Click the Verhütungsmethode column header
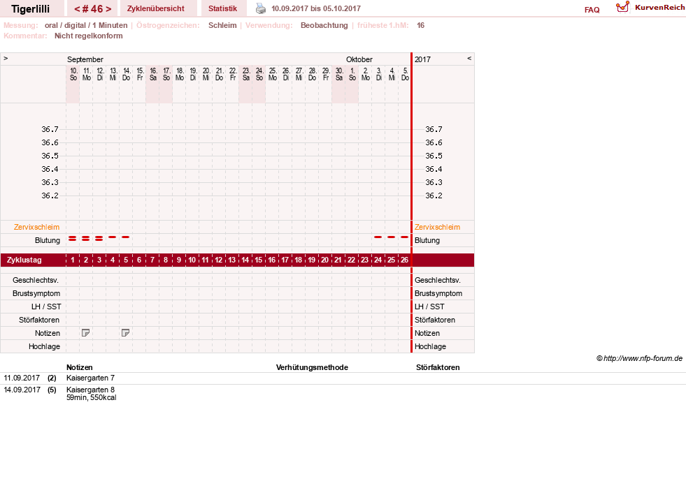 (312, 367)
